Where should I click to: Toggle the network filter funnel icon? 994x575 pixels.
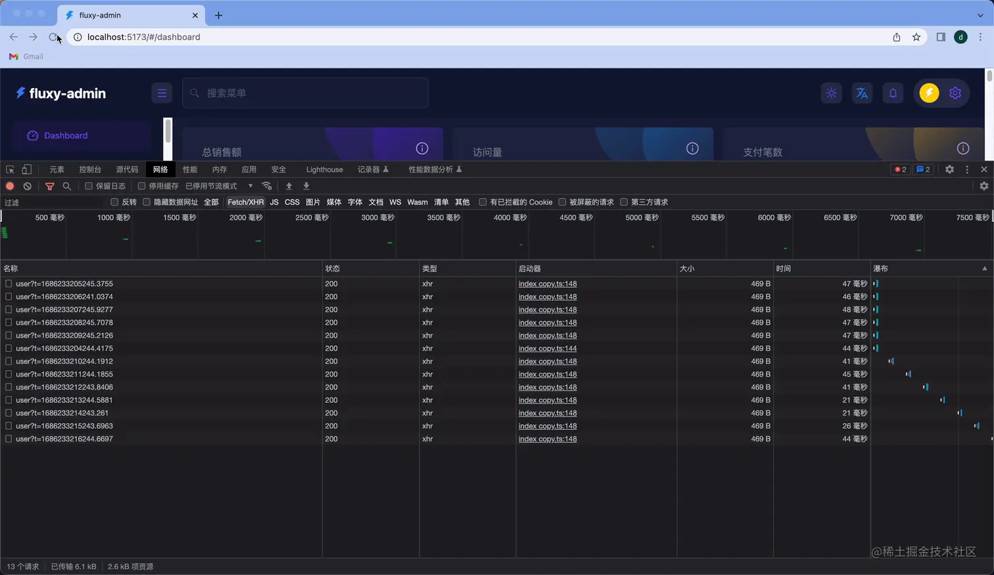click(50, 187)
